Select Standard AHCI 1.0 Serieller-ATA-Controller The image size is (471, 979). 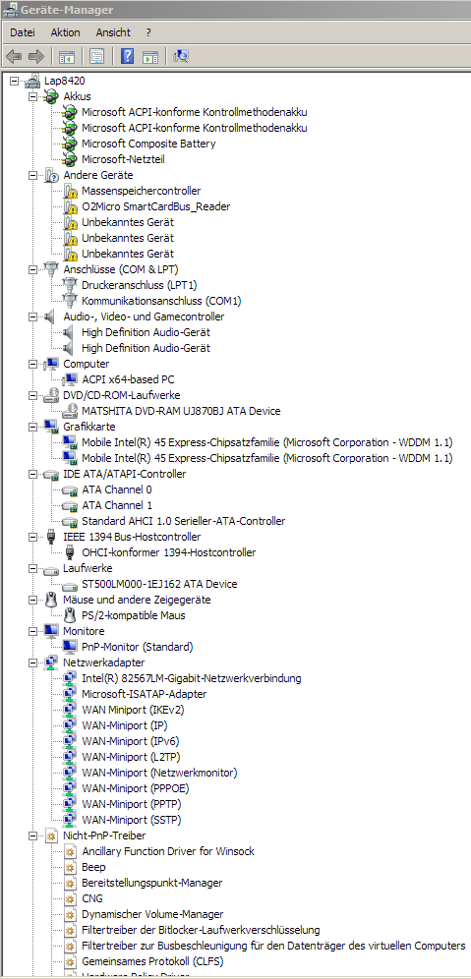pyautogui.click(x=184, y=521)
